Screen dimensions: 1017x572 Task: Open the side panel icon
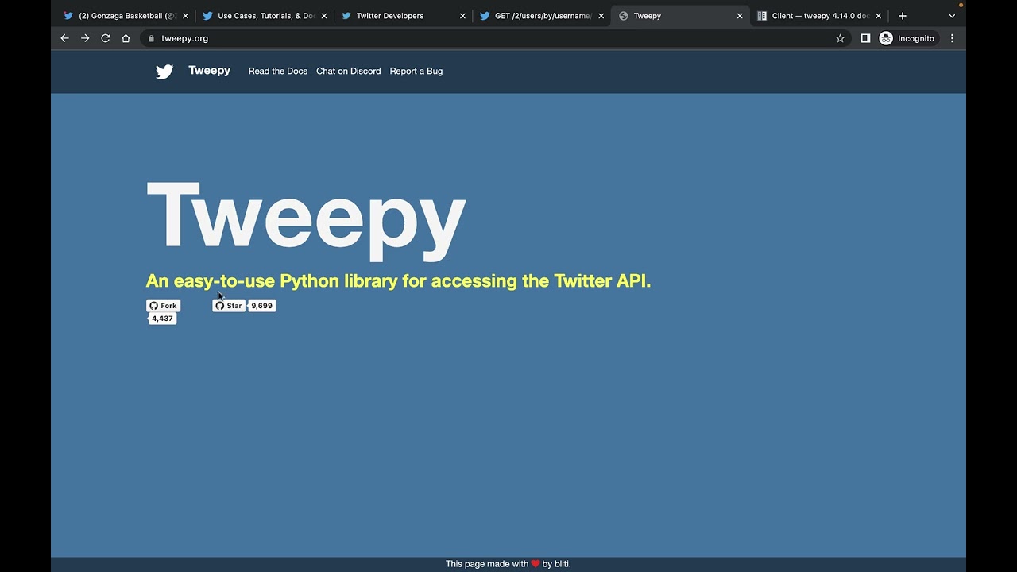click(865, 38)
